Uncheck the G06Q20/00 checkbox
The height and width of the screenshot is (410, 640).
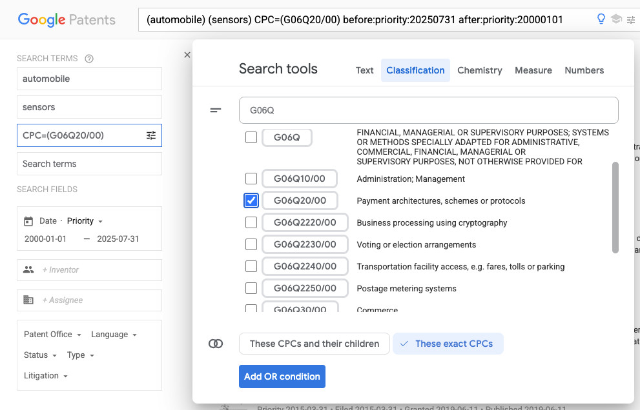pos(251,200)
